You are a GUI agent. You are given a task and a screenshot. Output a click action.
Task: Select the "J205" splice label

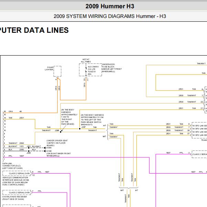29,153
